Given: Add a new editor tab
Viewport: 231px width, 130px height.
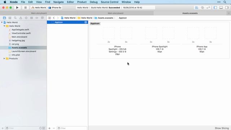Looking at the screenshot, I should point(229,13).
